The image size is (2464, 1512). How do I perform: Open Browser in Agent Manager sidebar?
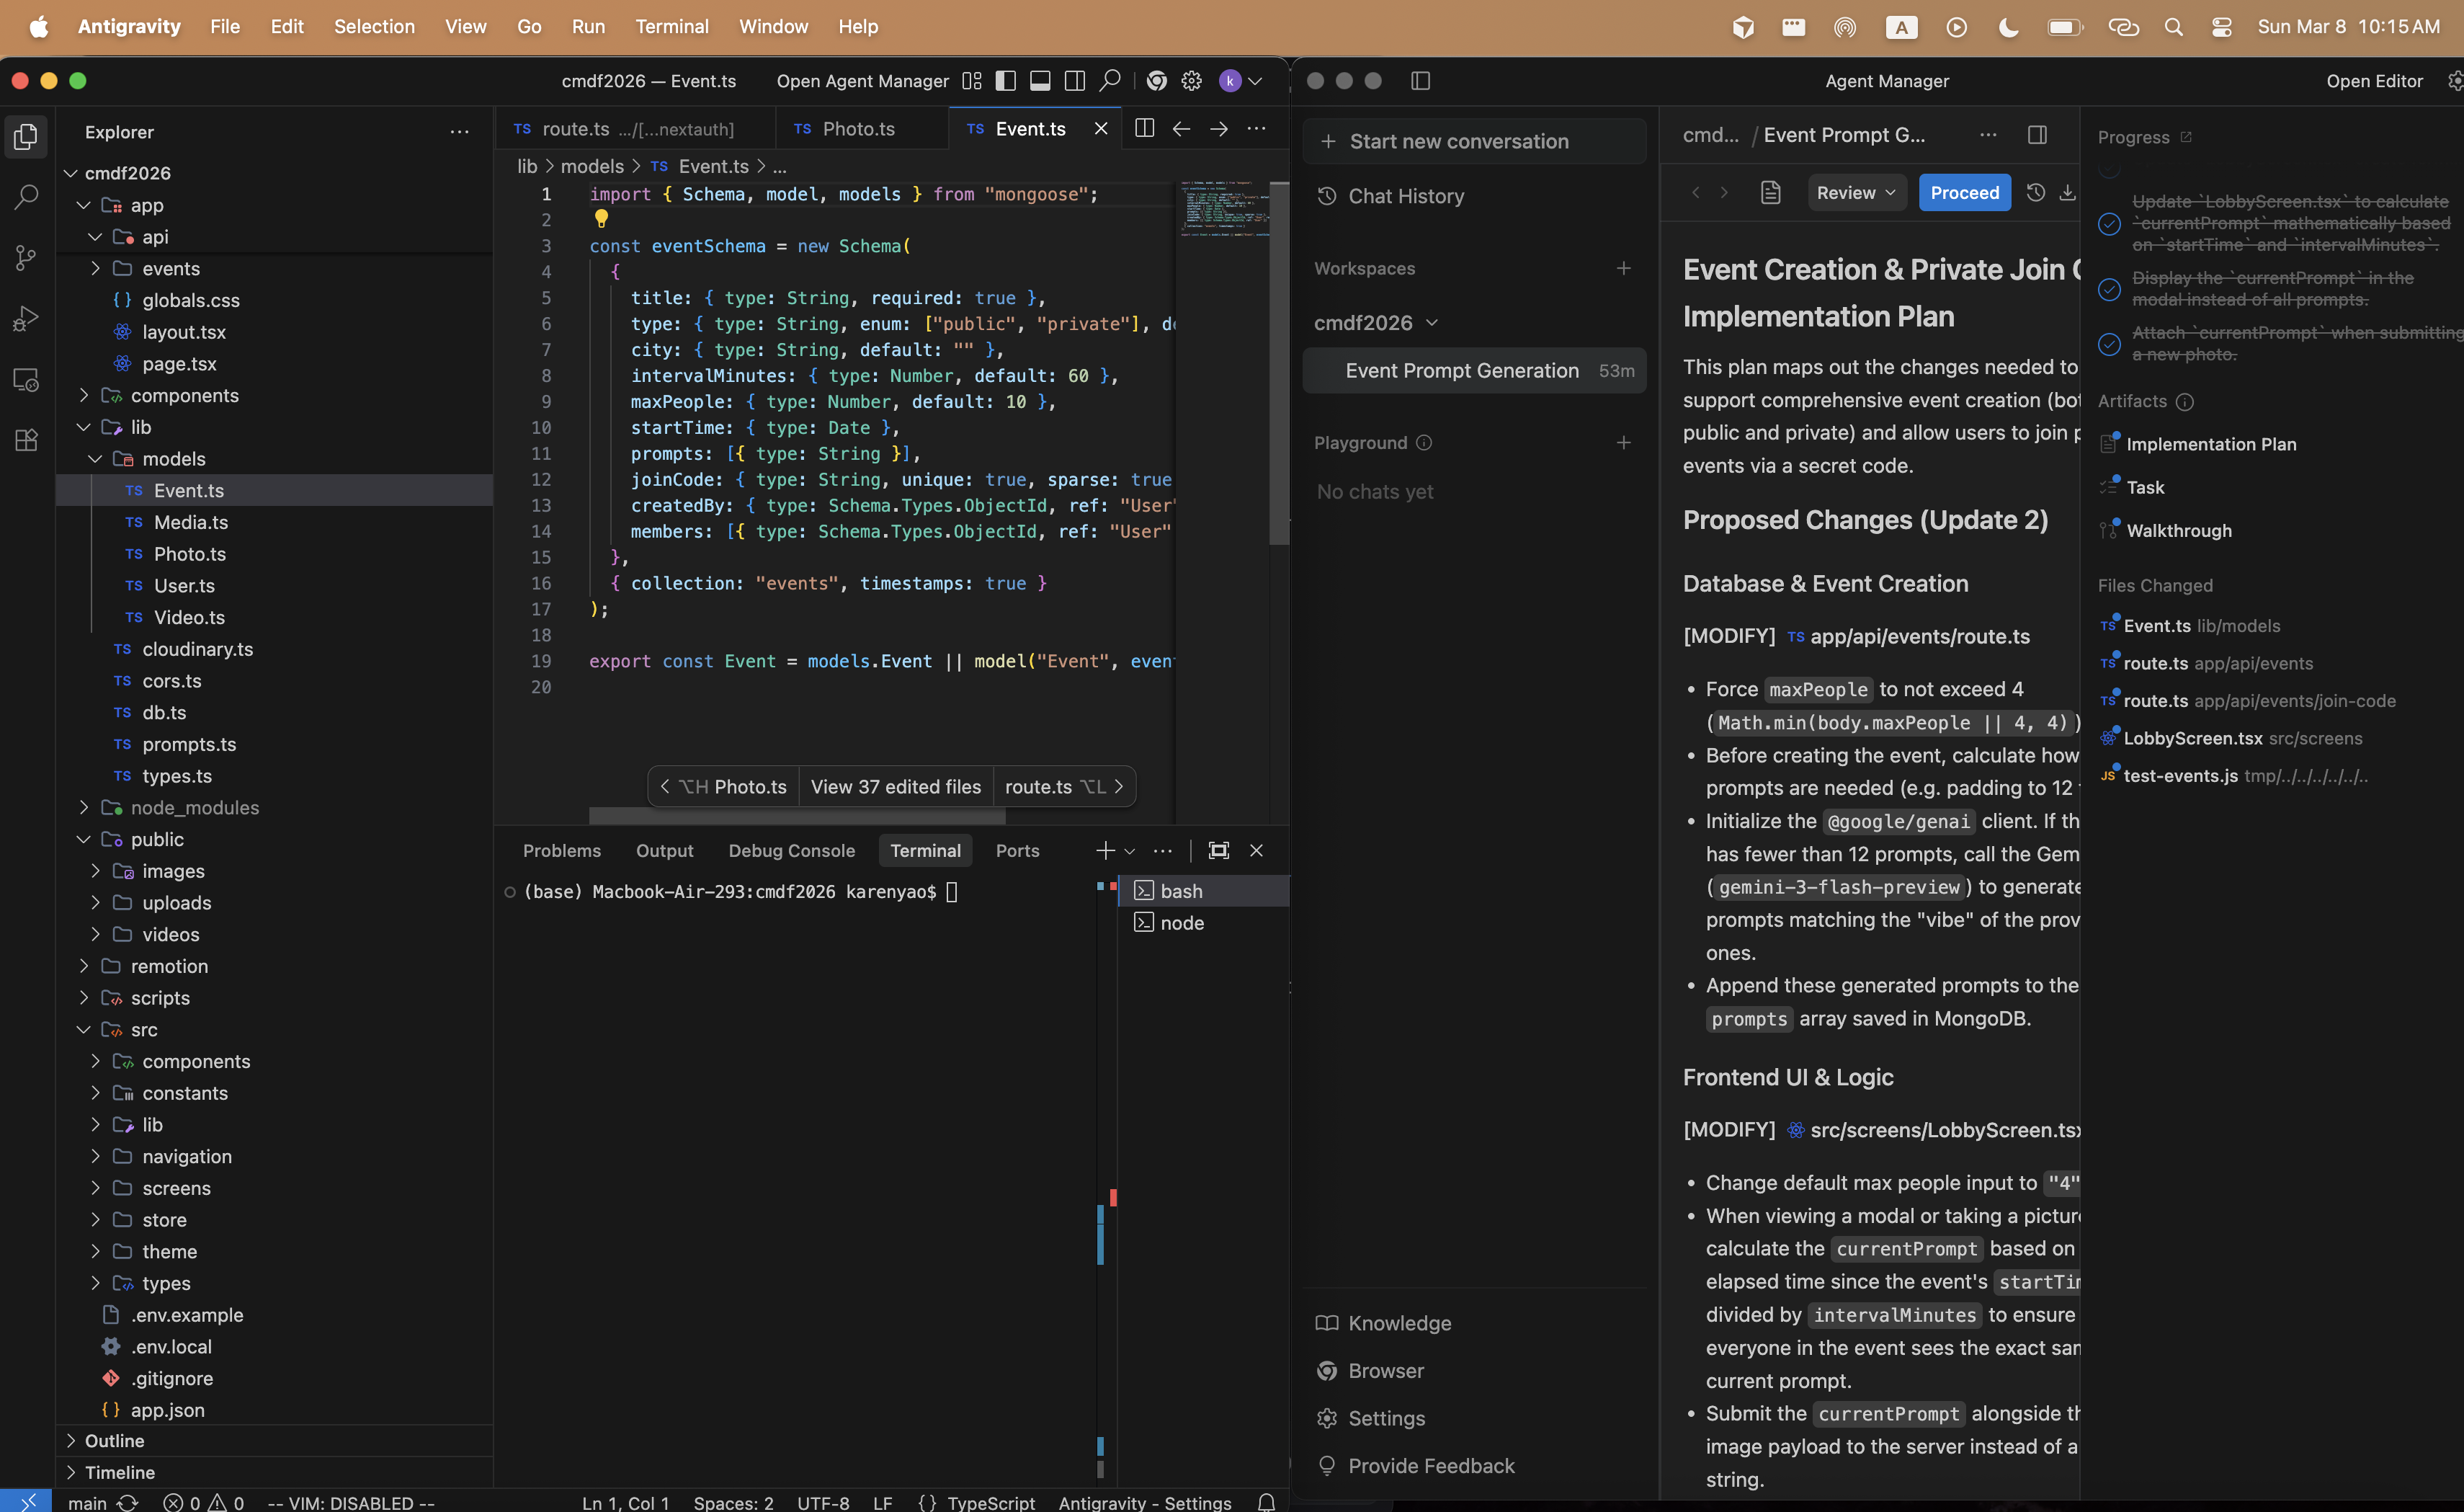point(1385,1370)
